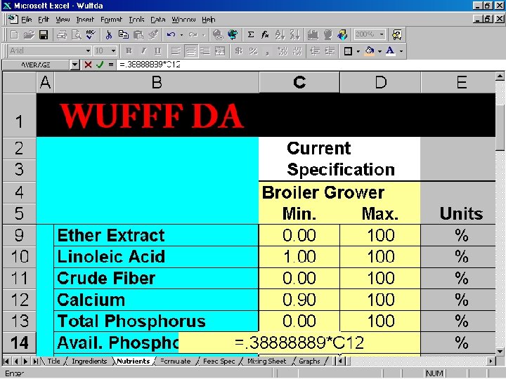Image resolution: width=506 pixels, height=379 pixels.
Task: Apply AutoSum to cells
Action: click(251, 34)
